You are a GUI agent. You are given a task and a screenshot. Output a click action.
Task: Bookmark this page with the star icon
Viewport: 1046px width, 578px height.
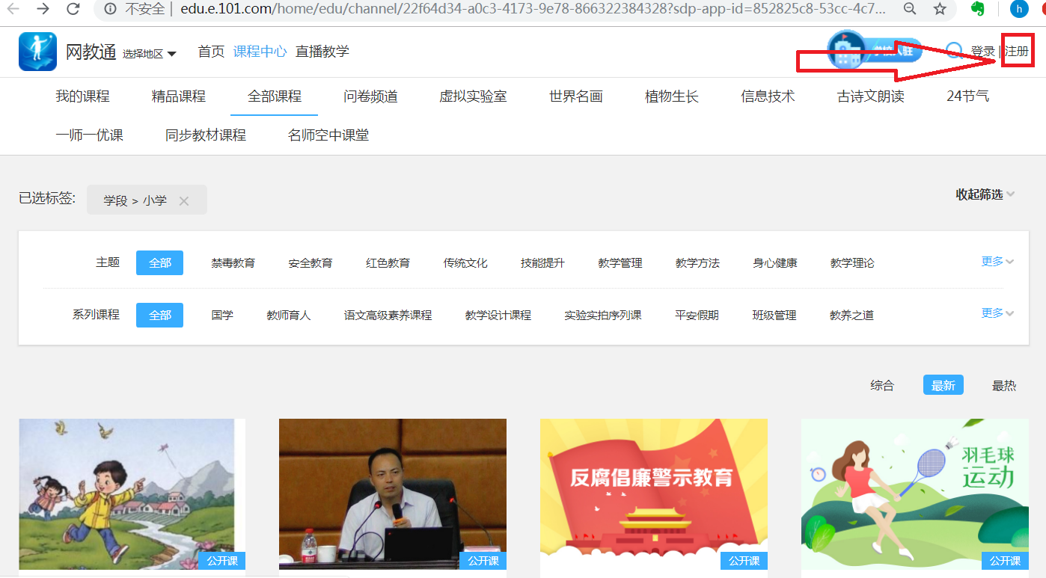pyautogui.click(x=940, y=9)
